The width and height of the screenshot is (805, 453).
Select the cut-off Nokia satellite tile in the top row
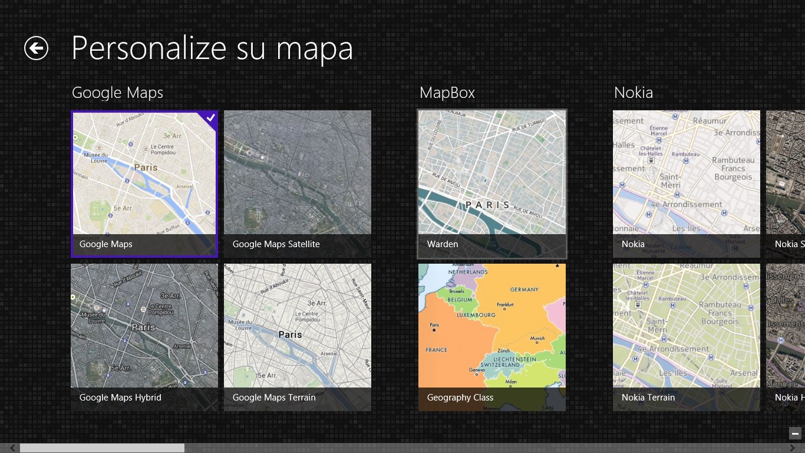(786, 184)
